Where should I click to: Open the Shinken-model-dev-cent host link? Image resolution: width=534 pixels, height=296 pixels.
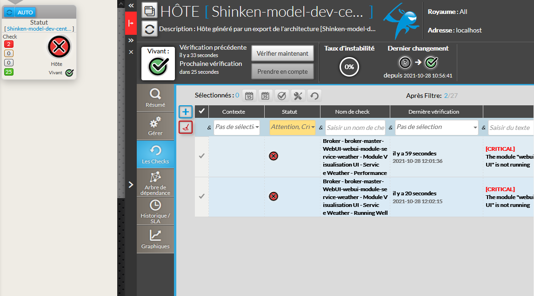click(39, 29)
